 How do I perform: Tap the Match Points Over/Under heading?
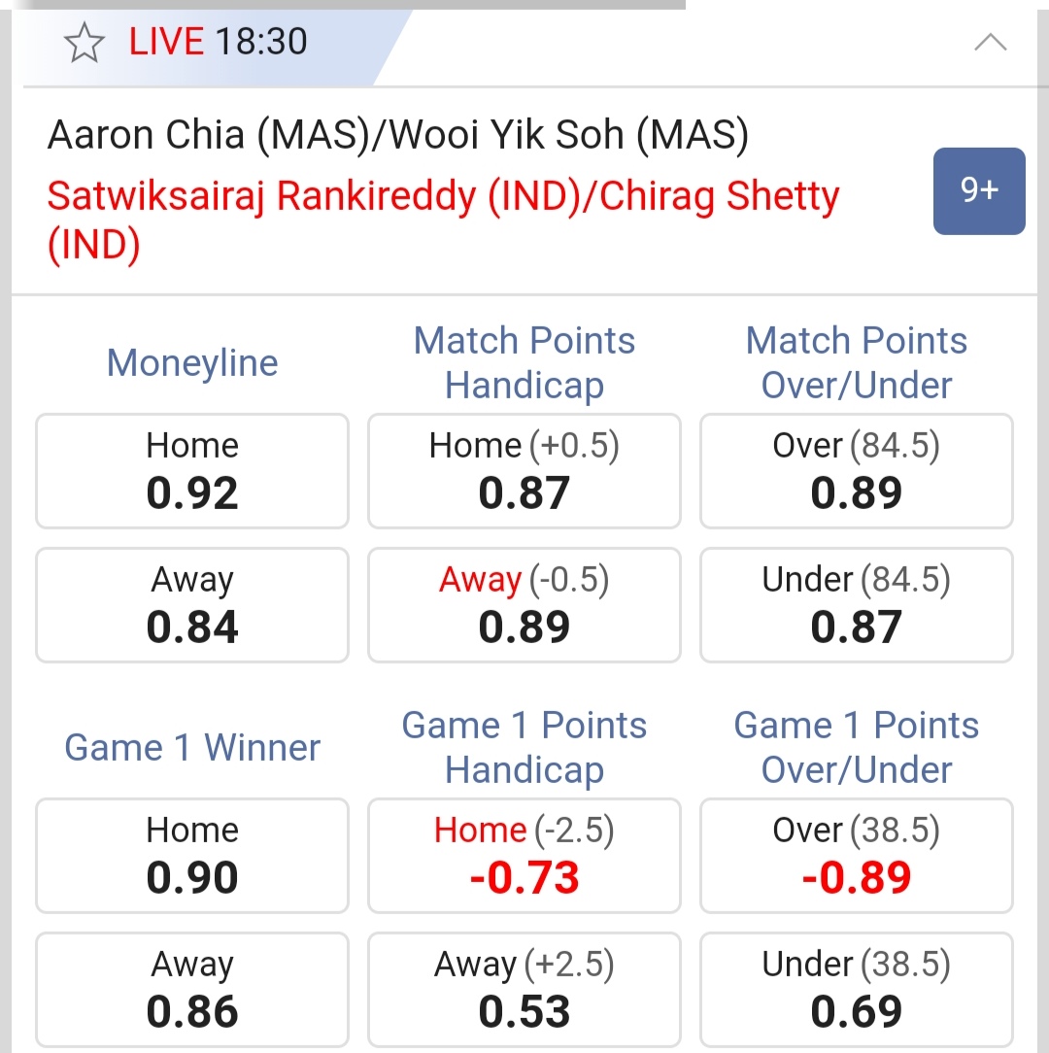point(856,362)
